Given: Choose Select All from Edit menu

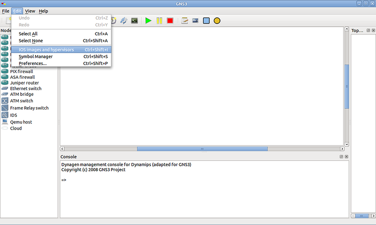Looking at the screenshot, I should click(x=61, y=34).
